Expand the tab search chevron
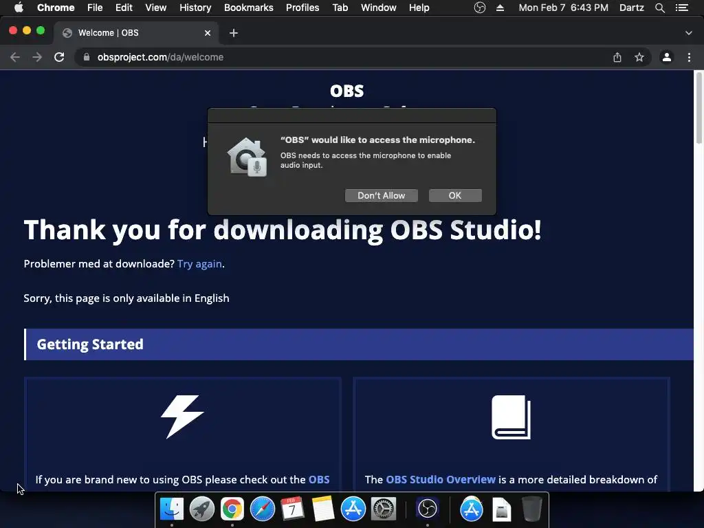Image resolution: width=704 pixels, height=528 pixels. point(689,33)
